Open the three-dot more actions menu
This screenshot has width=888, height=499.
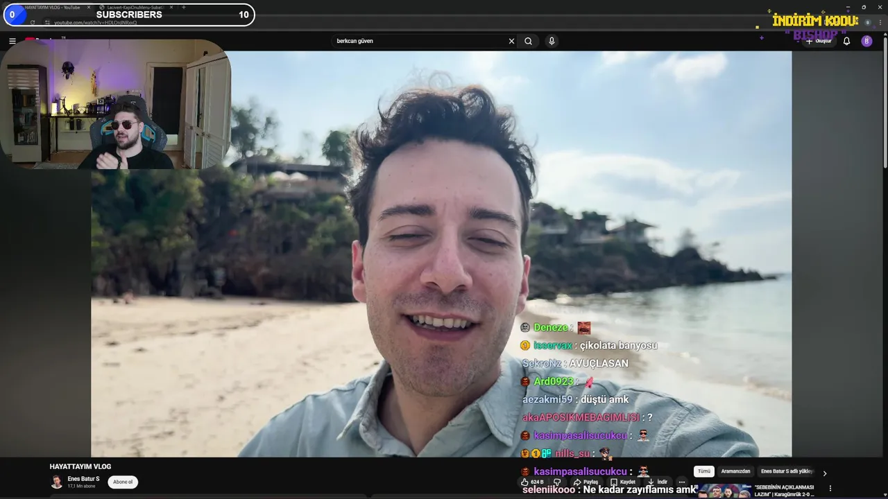[682, 482]
